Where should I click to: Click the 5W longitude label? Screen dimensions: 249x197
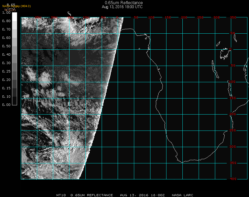coord(104,17)
